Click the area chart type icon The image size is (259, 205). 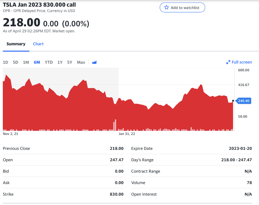point(94,62)
